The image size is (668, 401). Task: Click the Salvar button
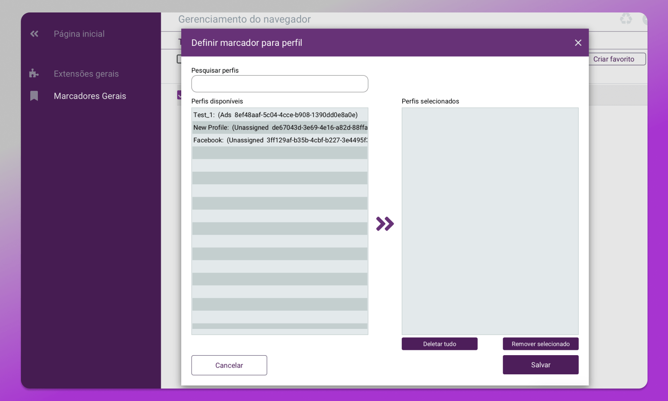541,365
